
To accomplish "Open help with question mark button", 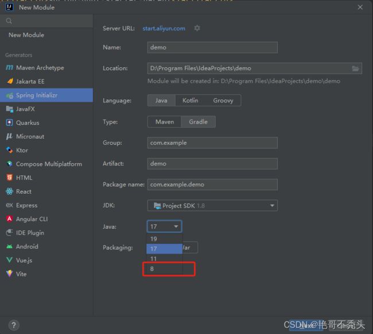I will (14, 325).
